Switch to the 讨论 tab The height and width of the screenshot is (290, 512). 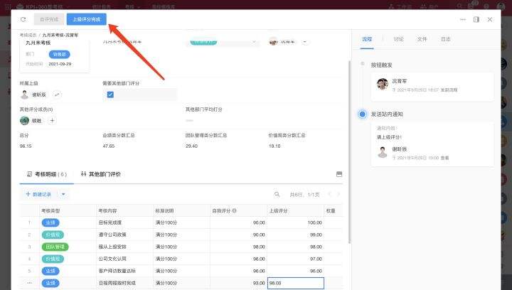point(398,39)
